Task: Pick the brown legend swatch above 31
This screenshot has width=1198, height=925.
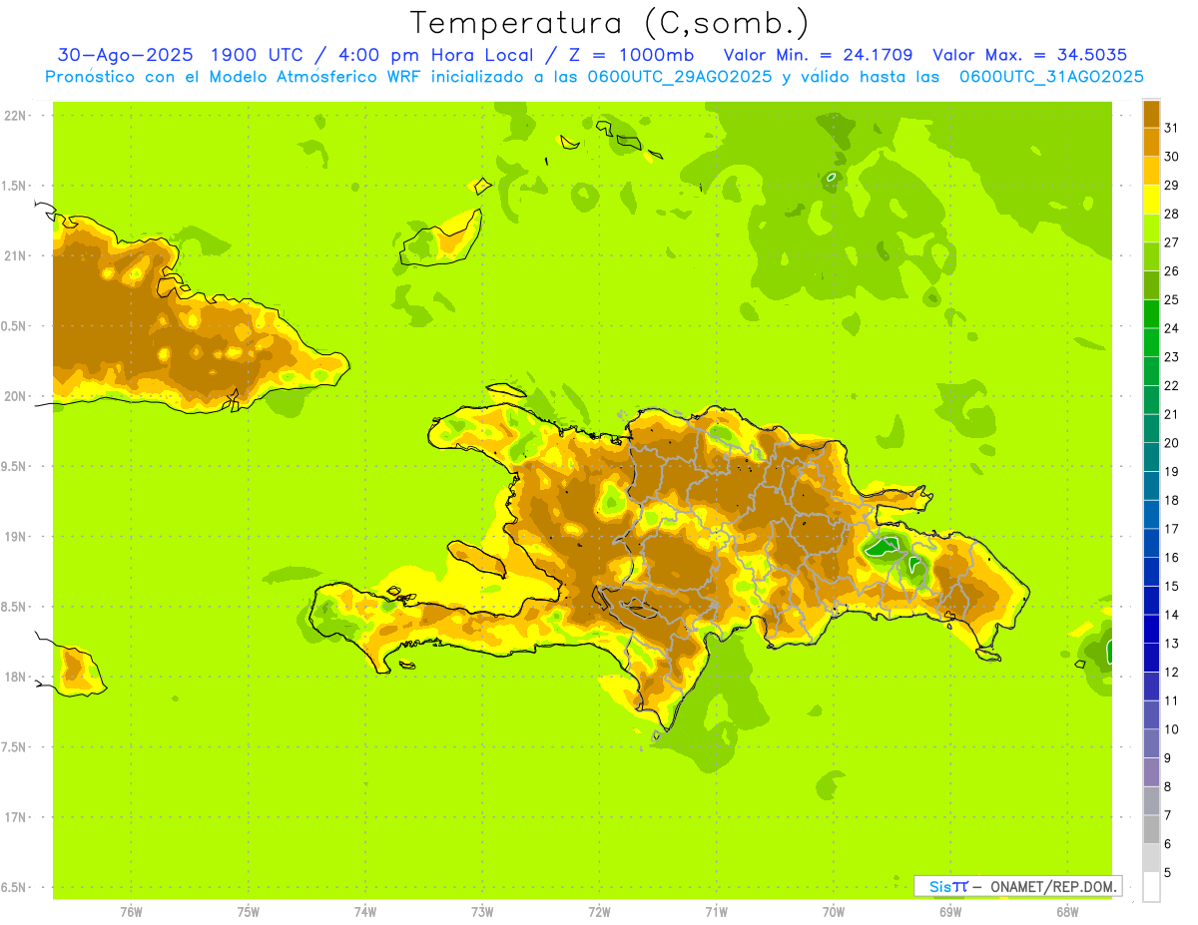Action: (x=1151, y=114)
